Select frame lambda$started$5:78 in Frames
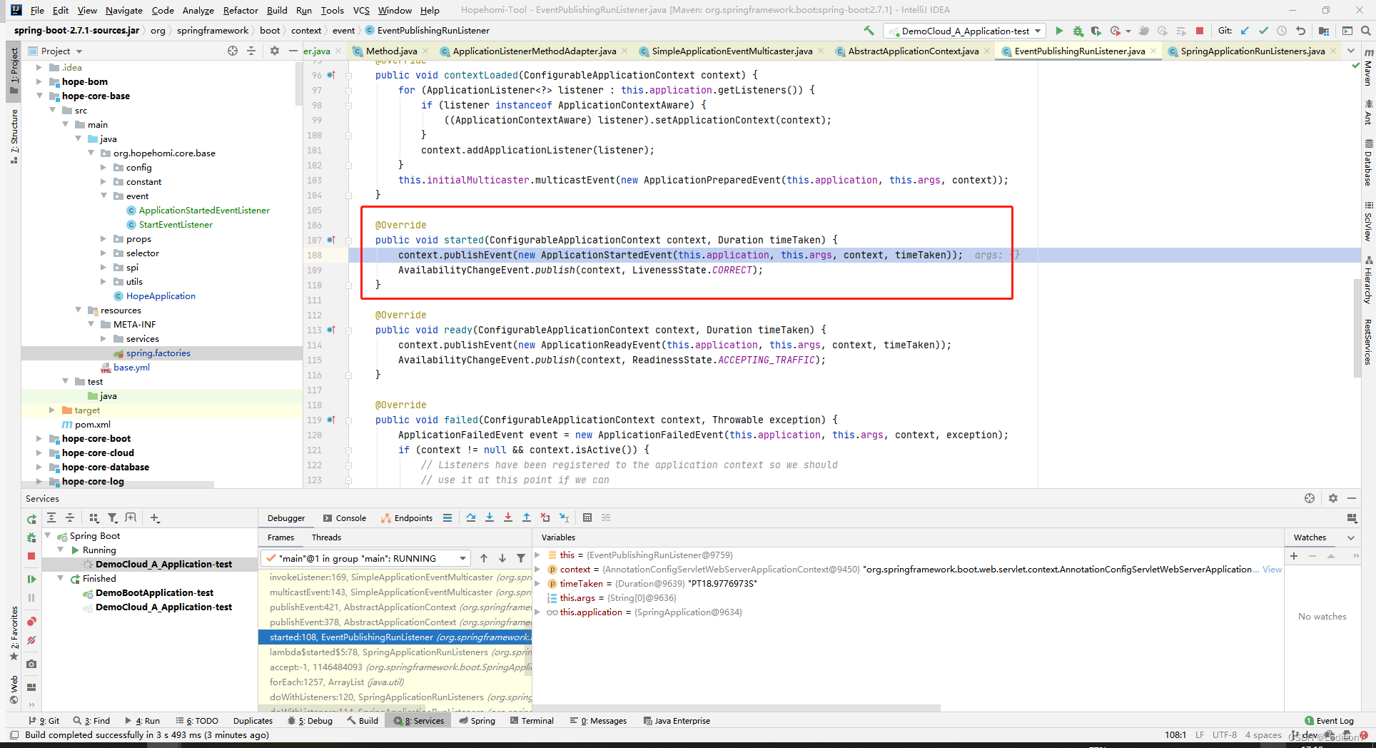 point(395,652)
